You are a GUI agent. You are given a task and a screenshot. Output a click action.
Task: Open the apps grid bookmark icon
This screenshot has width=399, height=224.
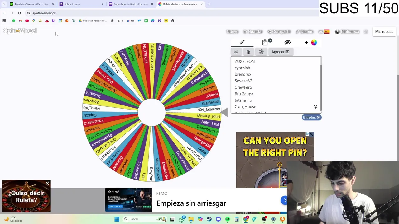click(x=4, y=21)
